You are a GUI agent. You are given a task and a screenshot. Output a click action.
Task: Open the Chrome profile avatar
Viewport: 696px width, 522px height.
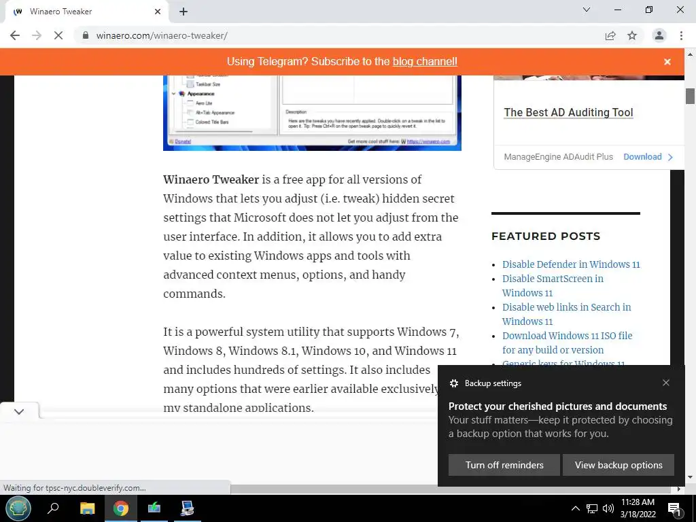pyautogui.click(x=659, y=35)
